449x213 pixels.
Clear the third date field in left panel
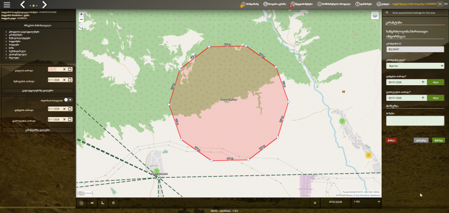(x=65, y=109)
